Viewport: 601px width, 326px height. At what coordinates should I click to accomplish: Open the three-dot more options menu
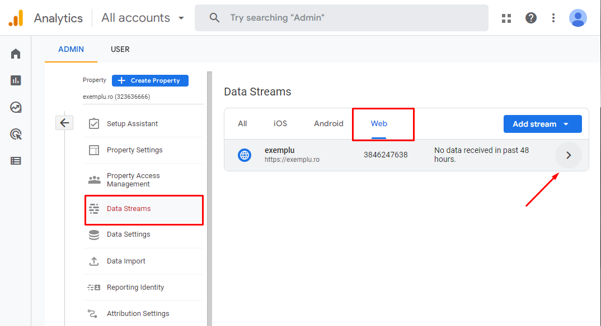click(x=553, y=18)
